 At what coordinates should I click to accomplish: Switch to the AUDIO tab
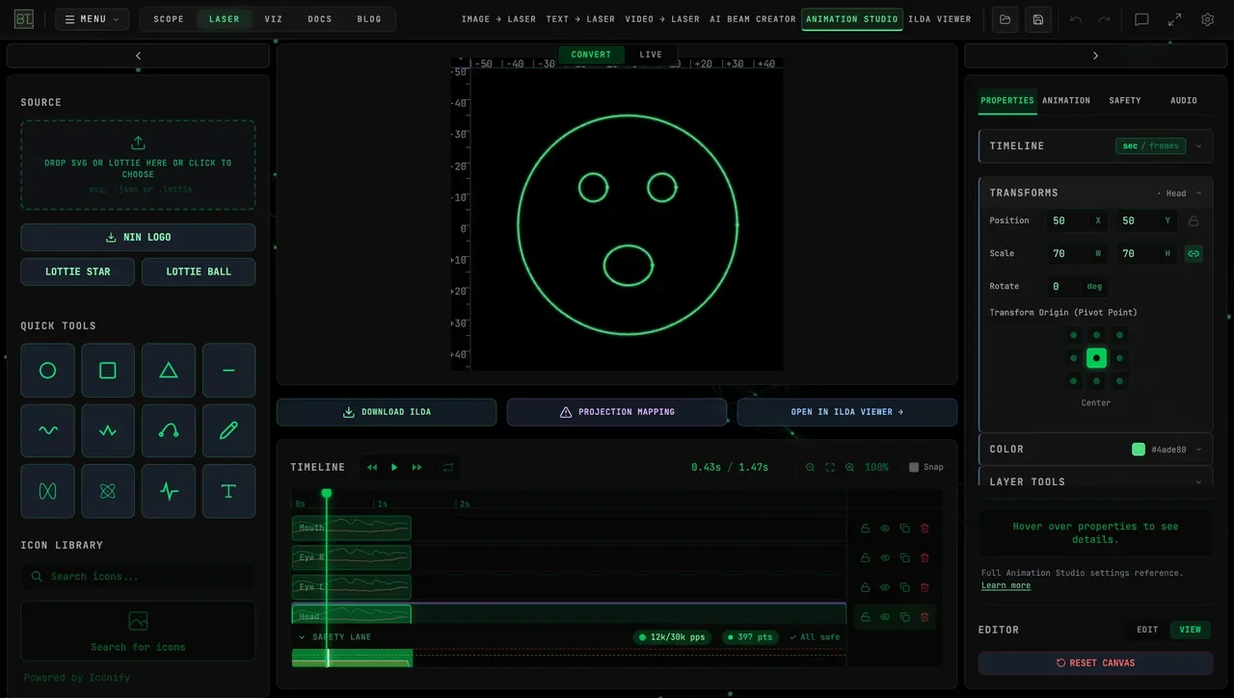1184,100
